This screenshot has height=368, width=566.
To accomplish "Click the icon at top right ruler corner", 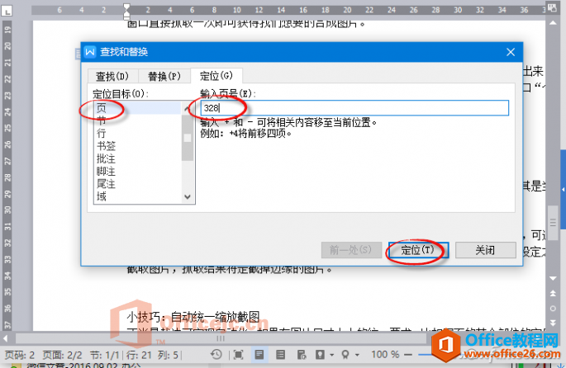I will (x=552, y=7).
